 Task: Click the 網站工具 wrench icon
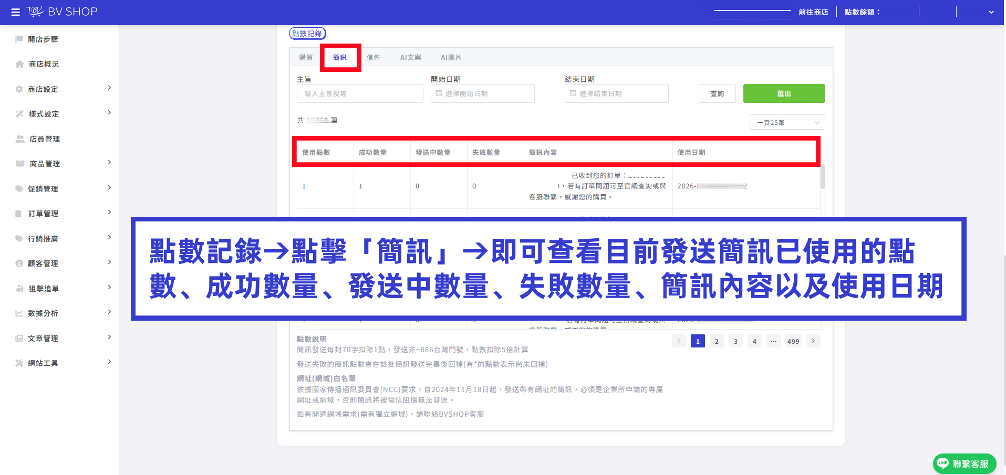19,363
